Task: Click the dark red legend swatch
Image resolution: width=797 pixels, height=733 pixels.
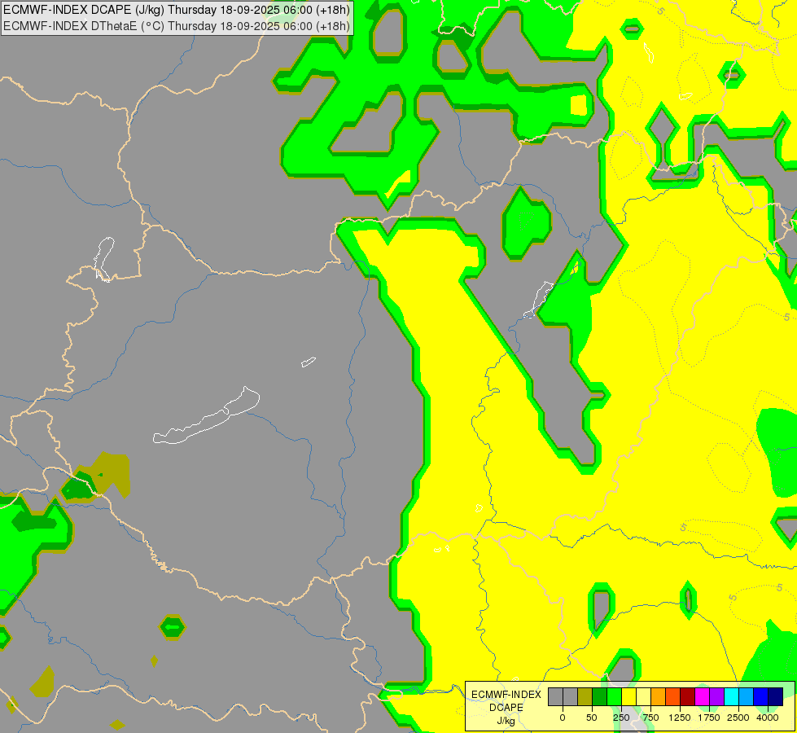Action: pos(688,696)
